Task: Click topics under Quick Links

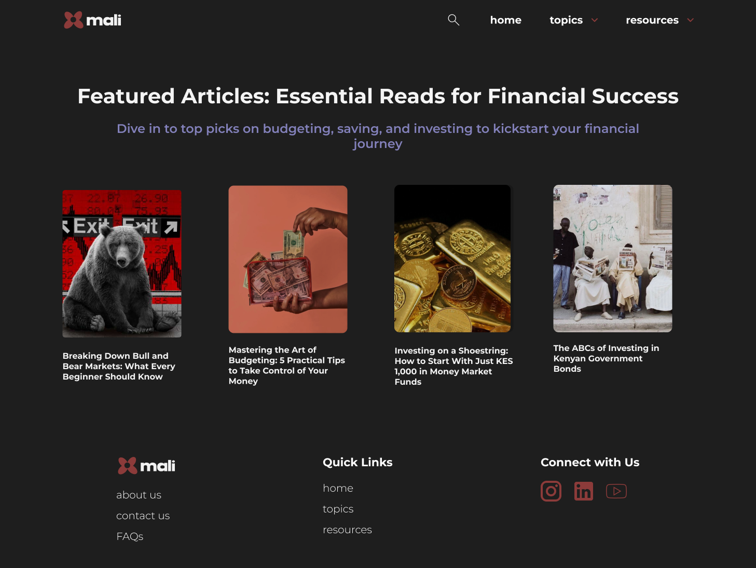Action: point(338,509)
